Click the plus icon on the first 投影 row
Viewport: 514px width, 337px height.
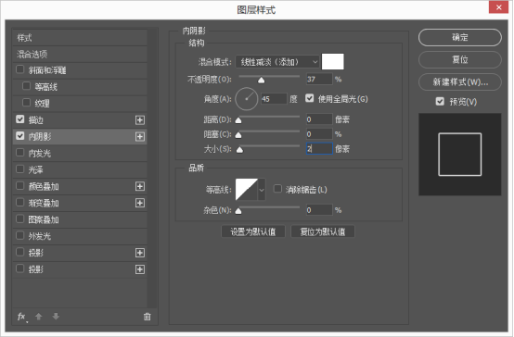tap(140, 253)
